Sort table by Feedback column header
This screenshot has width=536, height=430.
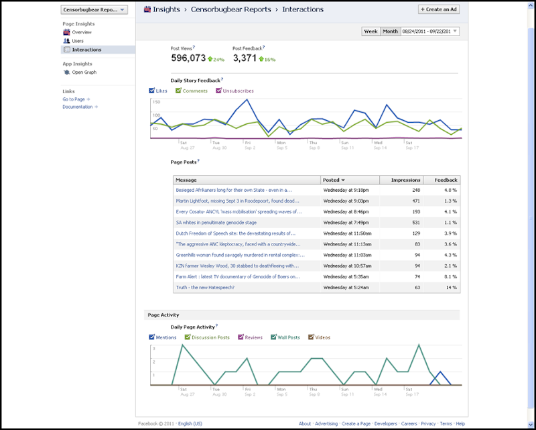[442, 180]
